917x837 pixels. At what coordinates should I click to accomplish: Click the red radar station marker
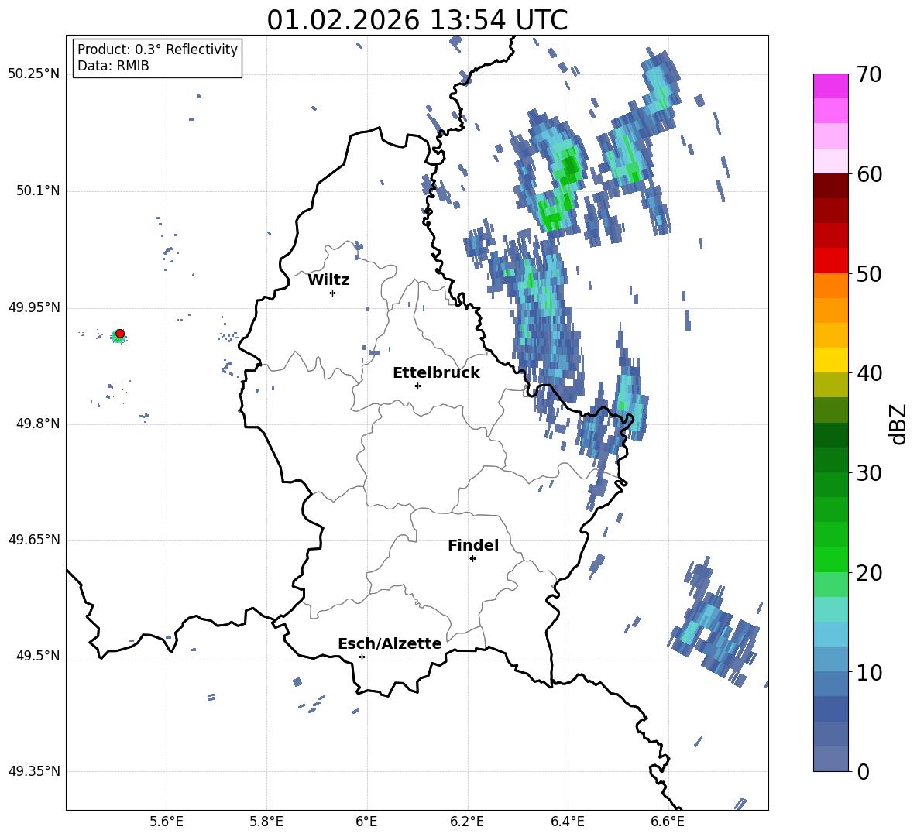pos(120,334)
